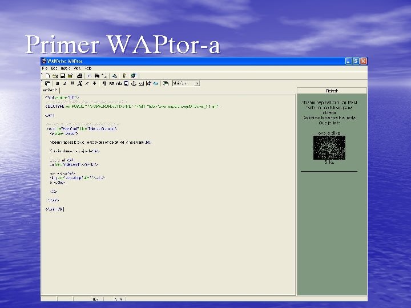Click the Save floppy disk icon

[x=63, y=76]
